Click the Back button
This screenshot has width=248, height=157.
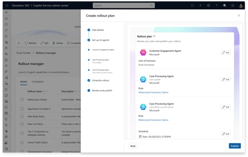click(x=133, y=146)
